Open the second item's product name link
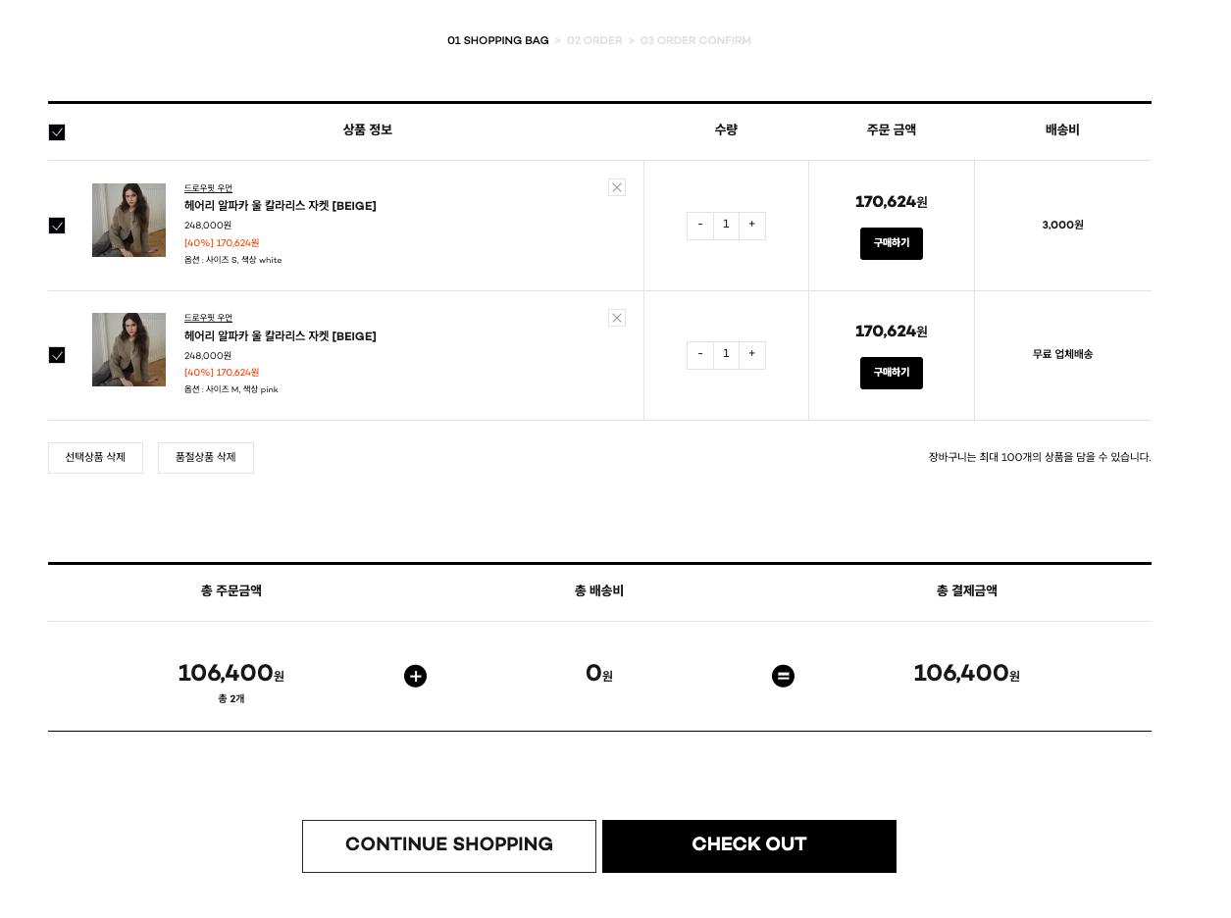The height and width of the screenshot is (918, 1231). point(280,336)
